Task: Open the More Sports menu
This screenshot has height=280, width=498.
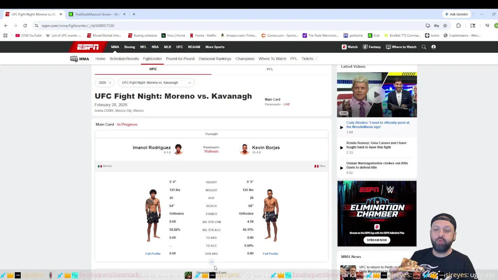Action: tap(215, 47)
